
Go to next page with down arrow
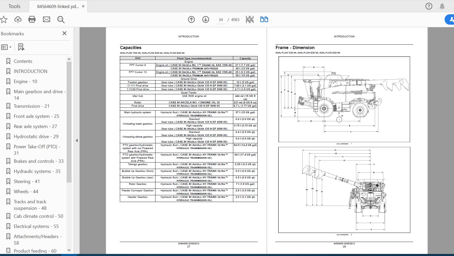(206, 19)
